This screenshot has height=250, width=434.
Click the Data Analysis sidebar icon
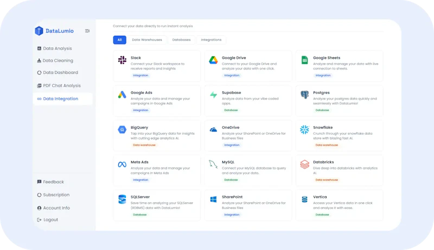(x=39, y=48)
